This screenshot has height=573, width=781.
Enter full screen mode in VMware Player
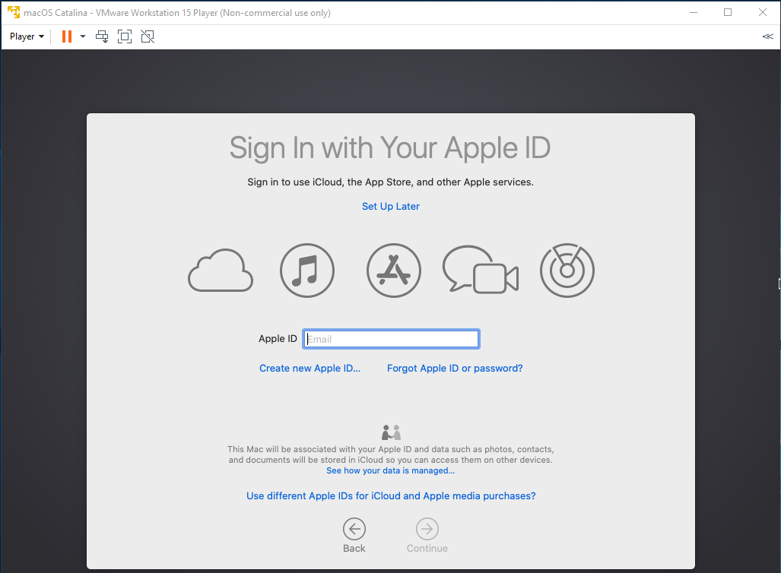tap(125, 36)
